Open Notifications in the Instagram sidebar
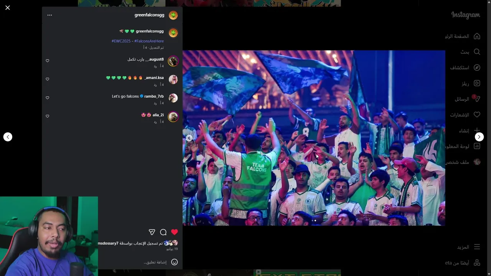The height and width of the screenshot is (276, 491). (x=465, y=115)
